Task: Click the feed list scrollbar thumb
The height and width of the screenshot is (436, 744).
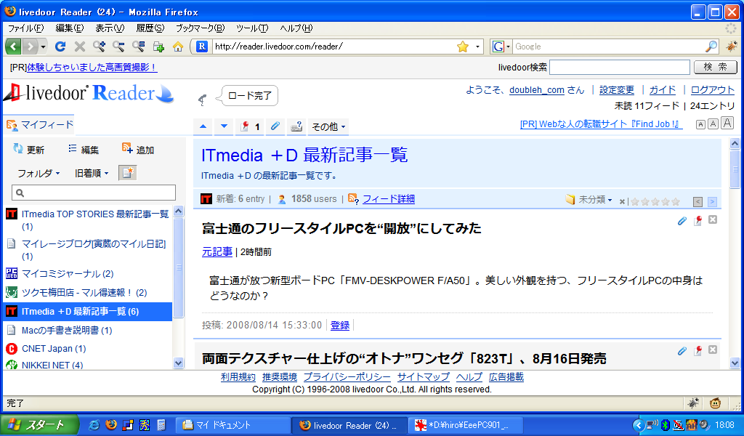Action: pyautogui.click(x=179, y=267)
